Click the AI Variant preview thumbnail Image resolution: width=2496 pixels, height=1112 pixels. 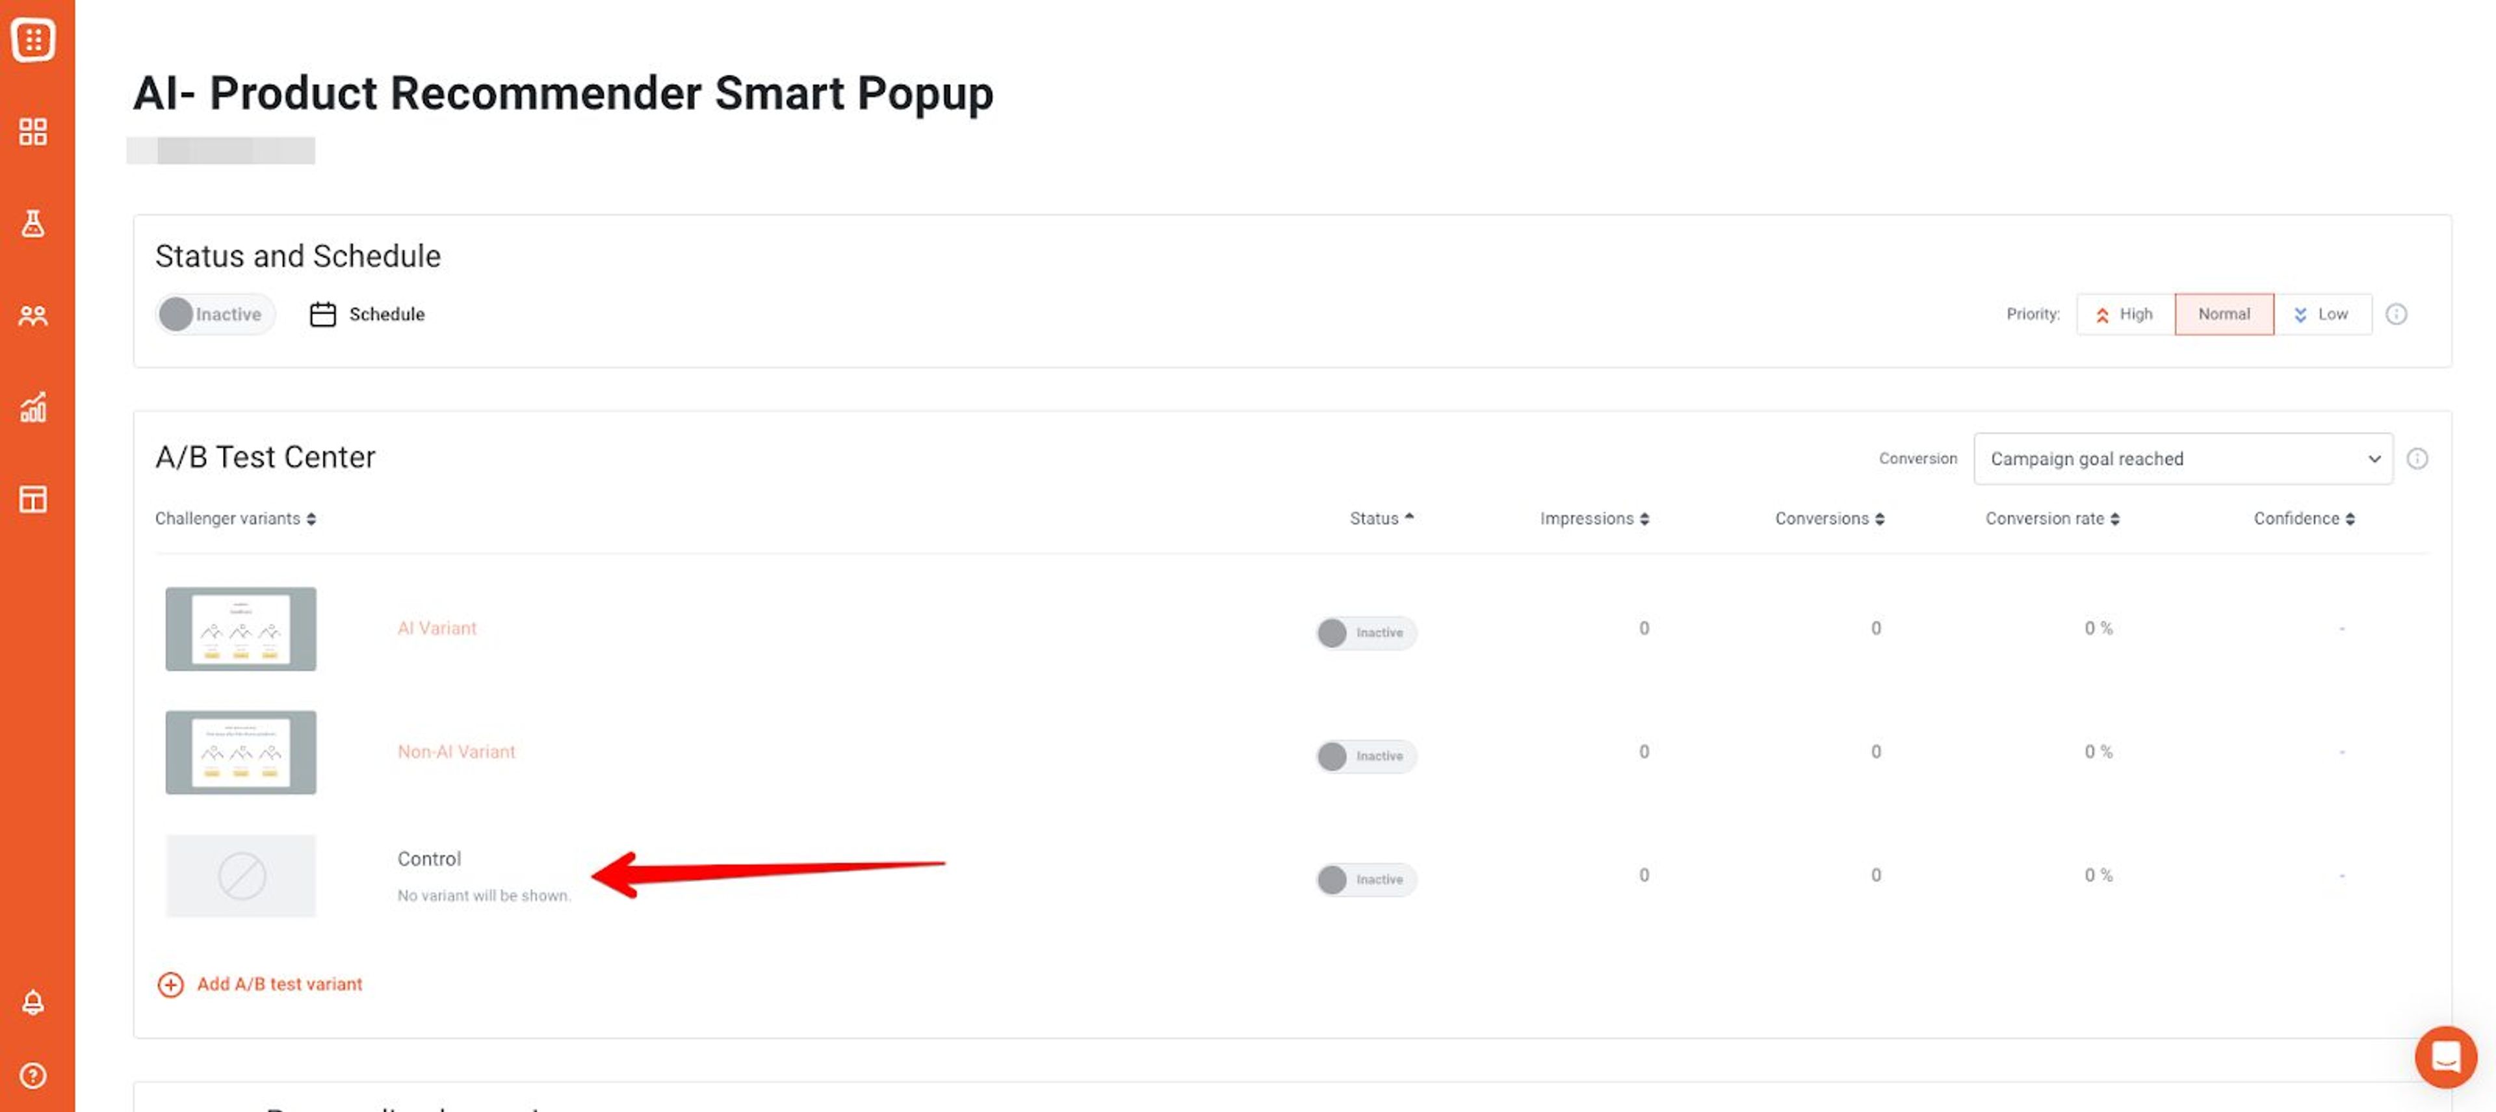pos(240,628)
